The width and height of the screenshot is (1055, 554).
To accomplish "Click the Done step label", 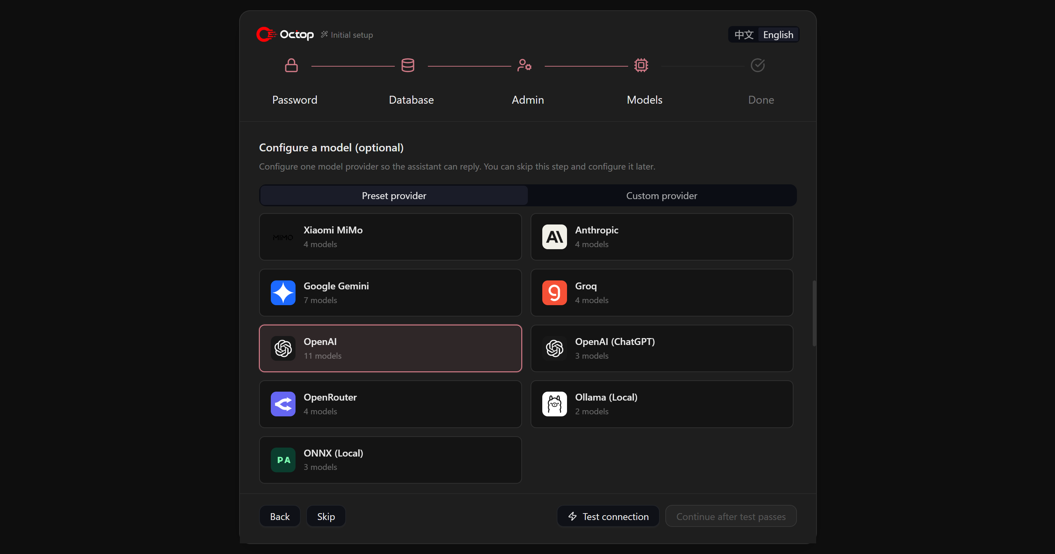I will [x=761, y=100].
